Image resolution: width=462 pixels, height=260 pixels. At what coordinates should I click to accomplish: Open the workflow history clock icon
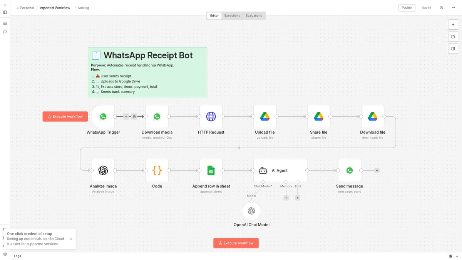point(442,8)
